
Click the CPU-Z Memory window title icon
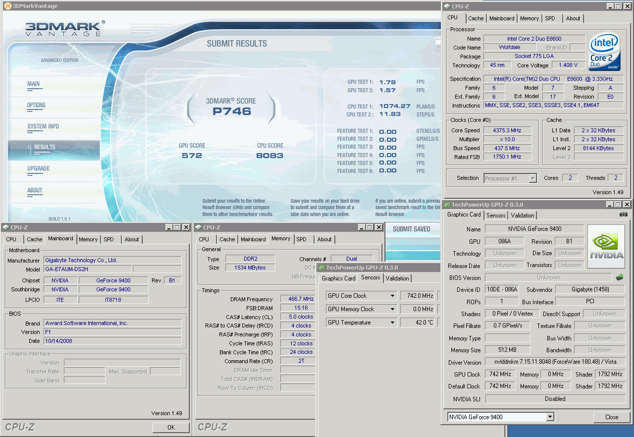[x=199, y=227]
